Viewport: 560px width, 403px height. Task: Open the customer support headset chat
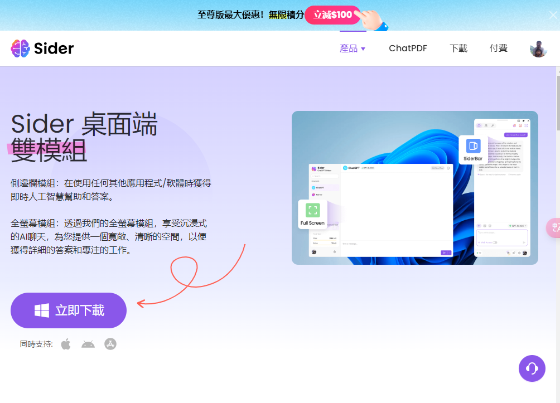[532, 368]
